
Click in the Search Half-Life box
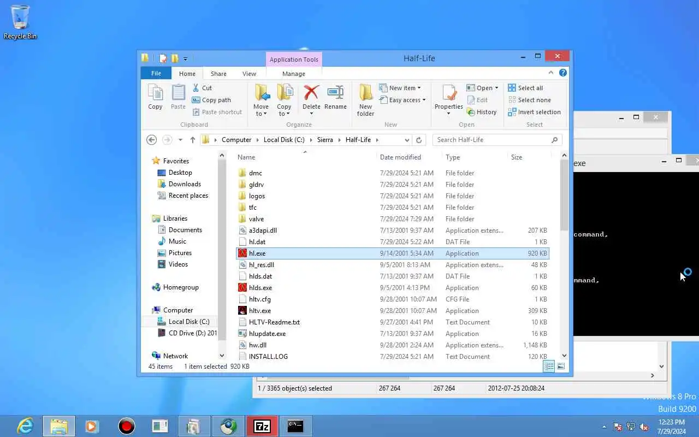click(491, 140)
